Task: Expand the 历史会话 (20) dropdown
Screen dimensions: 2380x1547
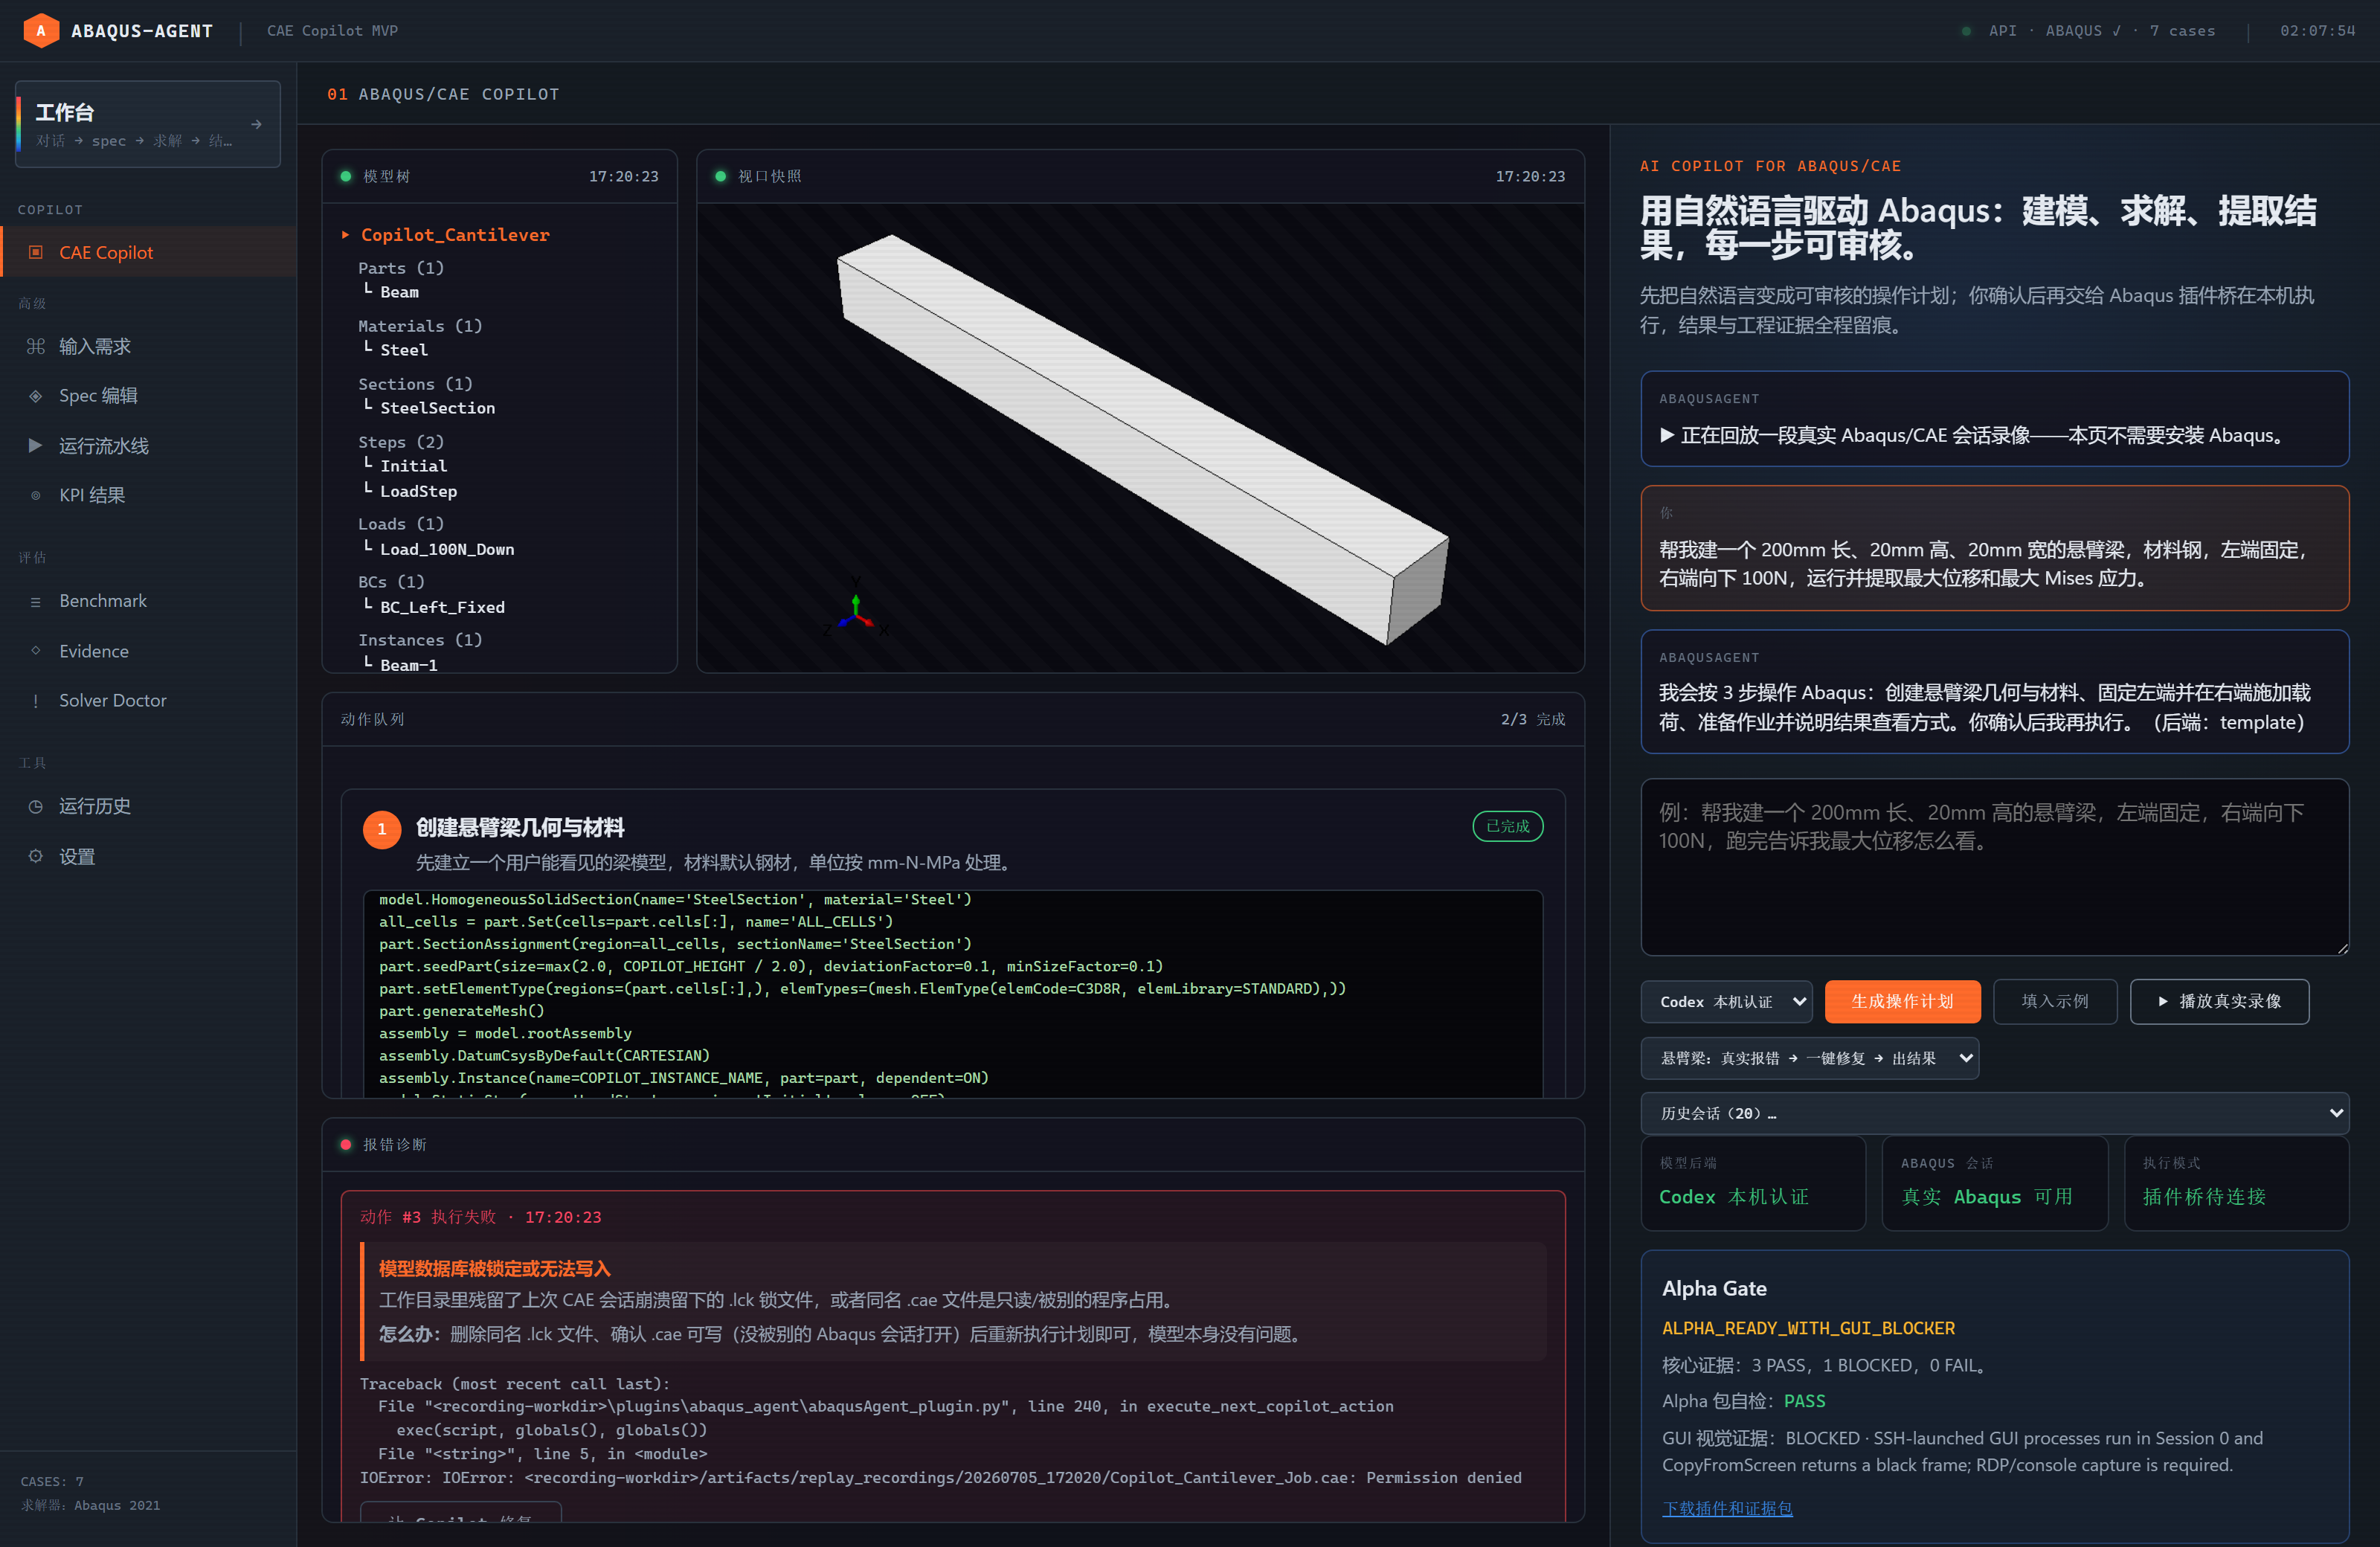Action: [1994, 1113]
